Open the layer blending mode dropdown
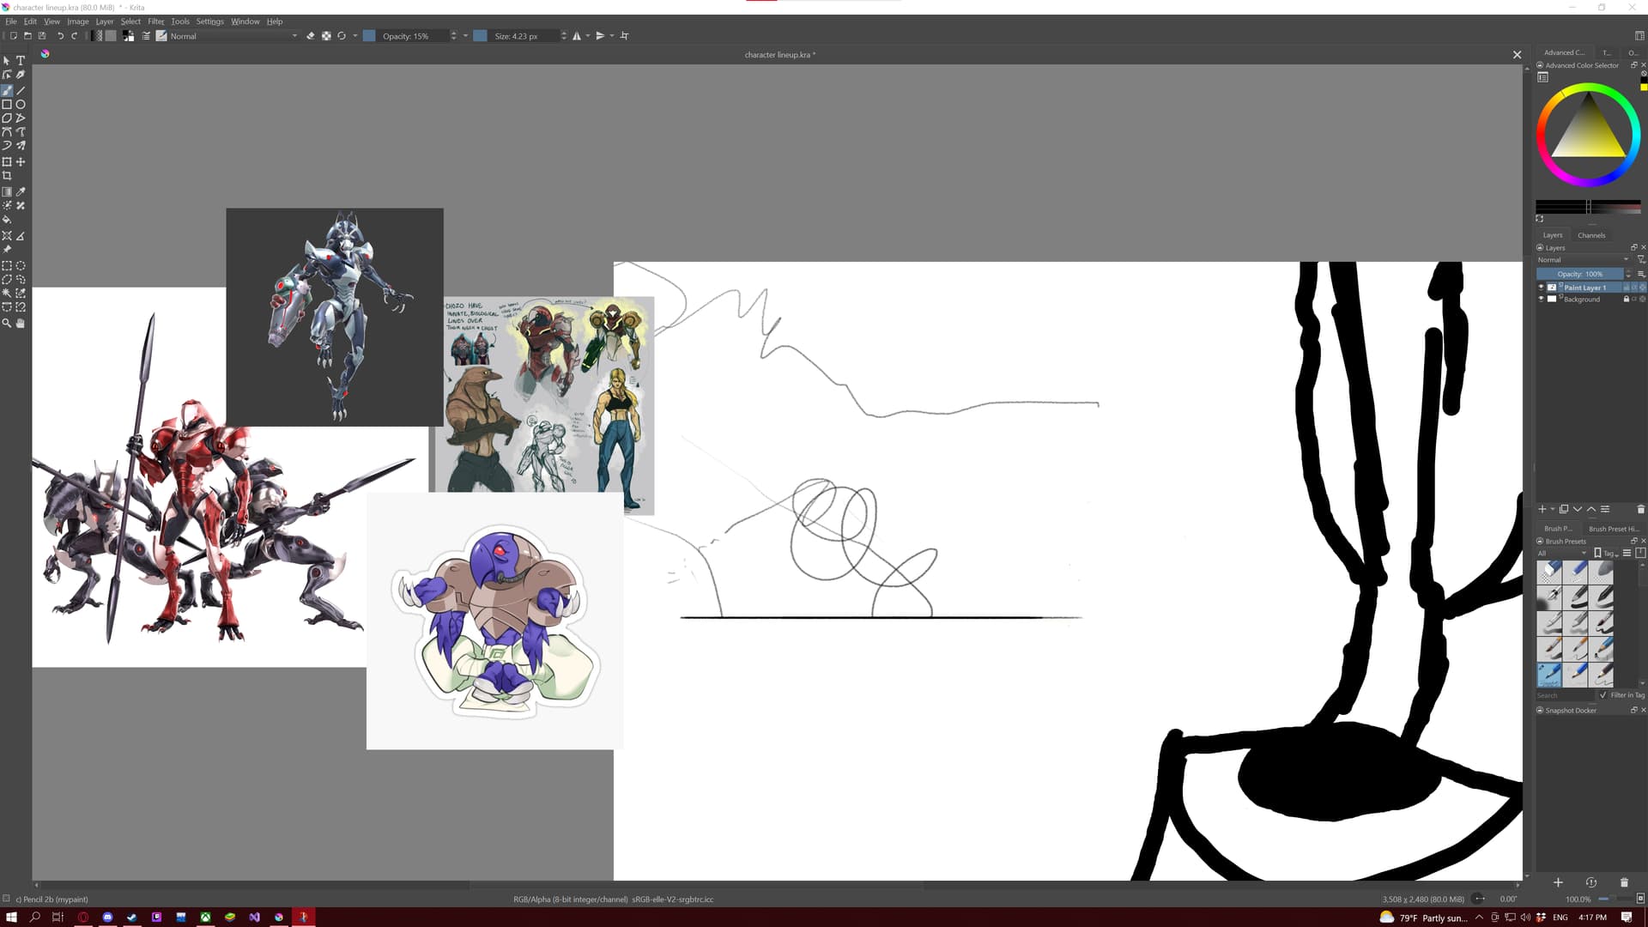 click(x=1582, y=260)
